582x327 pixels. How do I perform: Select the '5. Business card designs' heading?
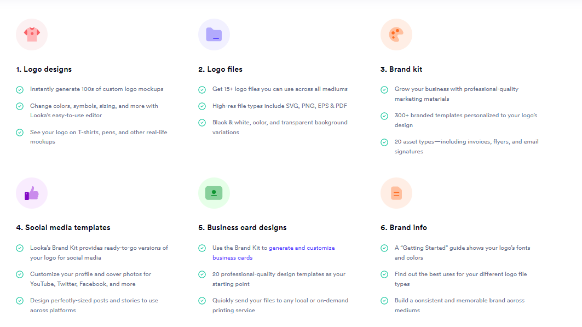pos(243,227)
